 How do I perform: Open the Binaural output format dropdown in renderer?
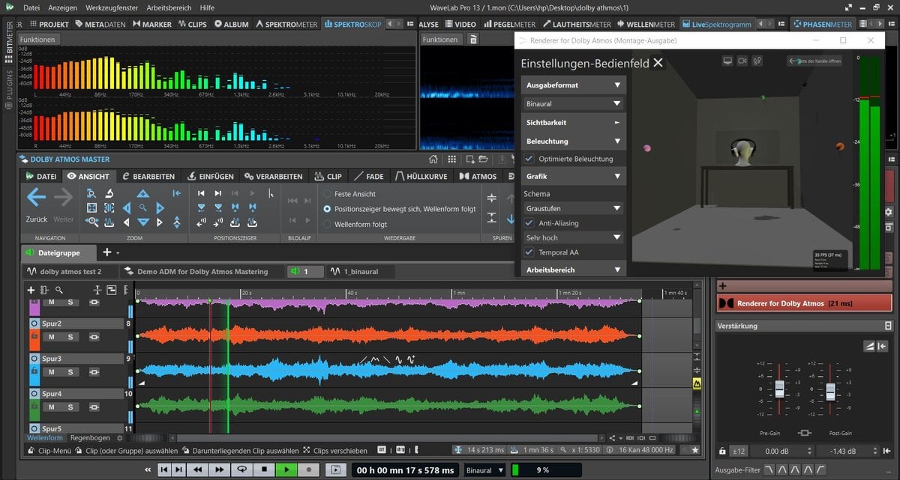[574, 104]
